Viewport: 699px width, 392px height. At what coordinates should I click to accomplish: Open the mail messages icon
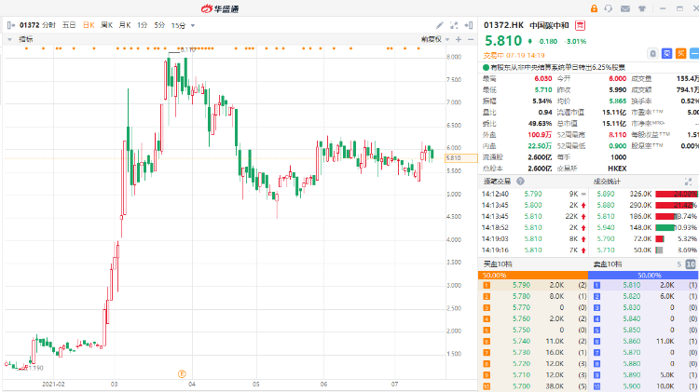[x=625, y=8]
